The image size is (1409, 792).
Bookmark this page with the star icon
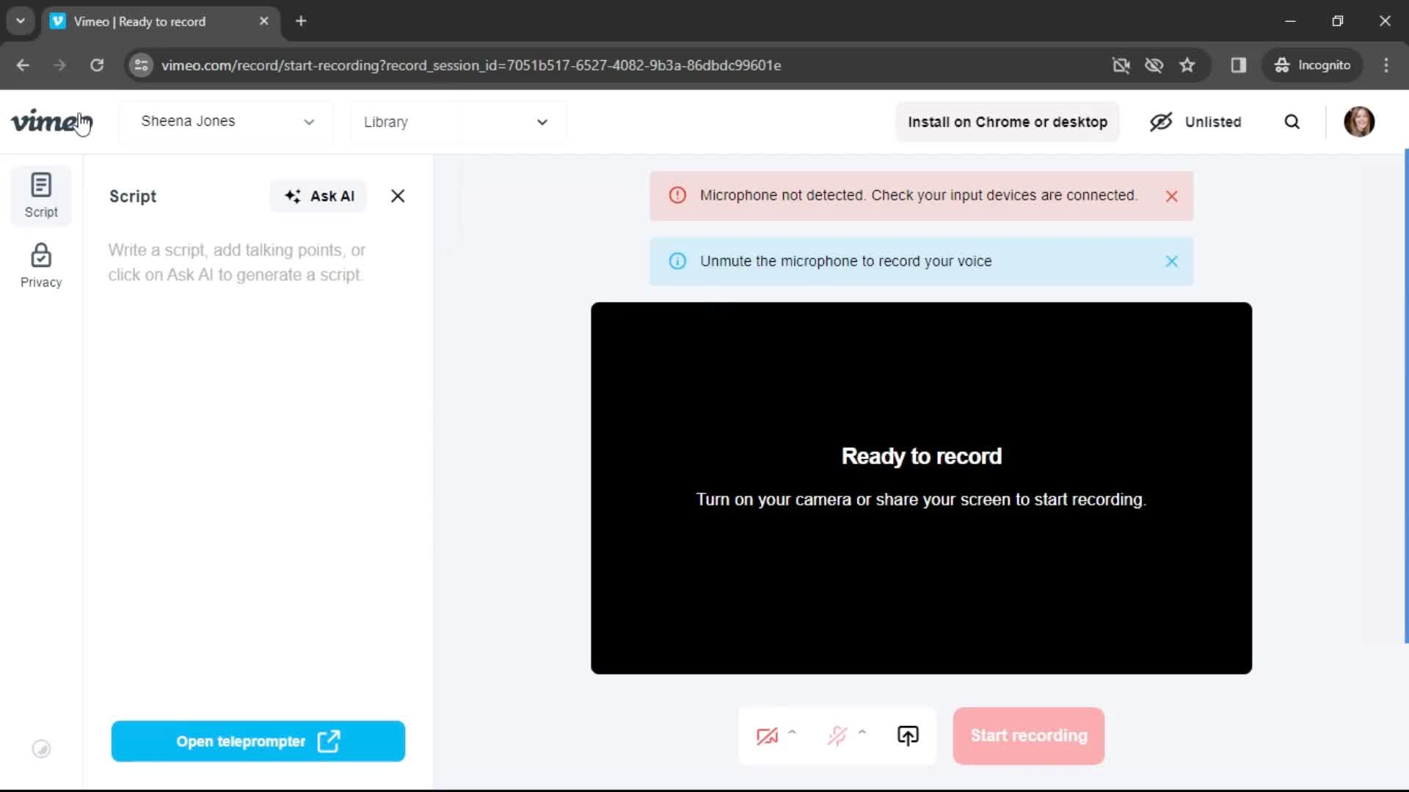[1187, 65]
